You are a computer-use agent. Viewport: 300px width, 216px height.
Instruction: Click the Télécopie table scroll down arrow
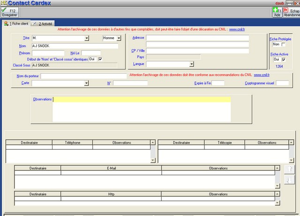pyautogui.click(x=291, y=160)
